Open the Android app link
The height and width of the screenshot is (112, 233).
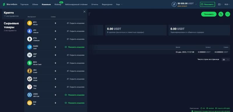[x=210, y=108]
